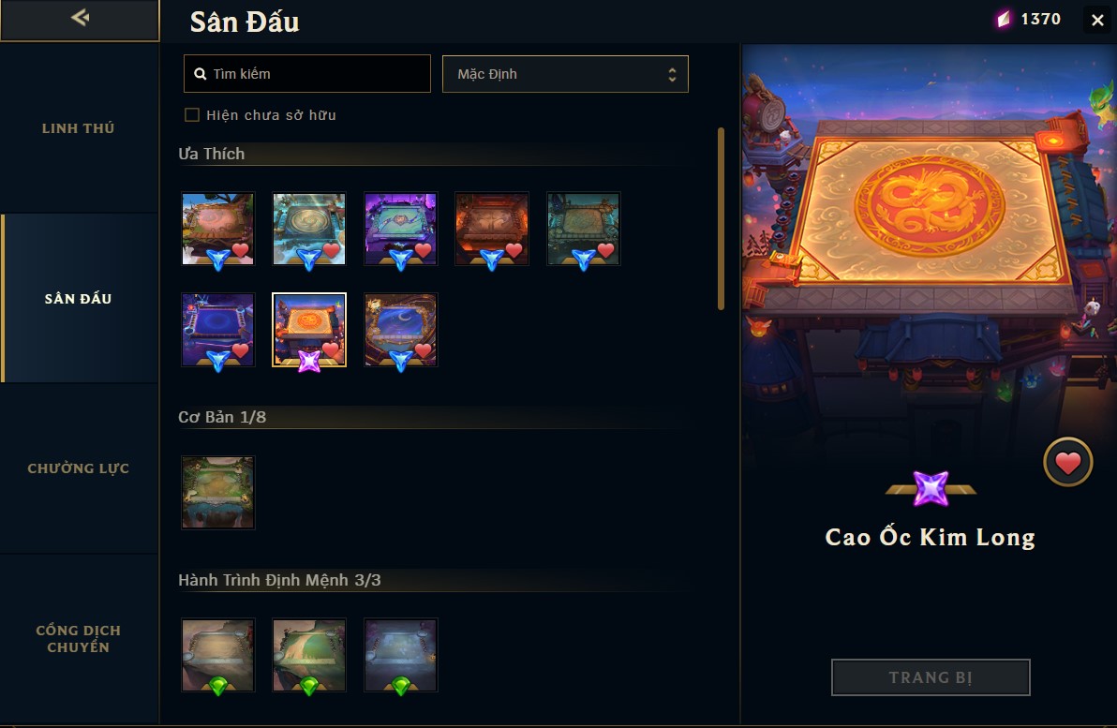Click the Trang Bị equip button

coord(931,676)
